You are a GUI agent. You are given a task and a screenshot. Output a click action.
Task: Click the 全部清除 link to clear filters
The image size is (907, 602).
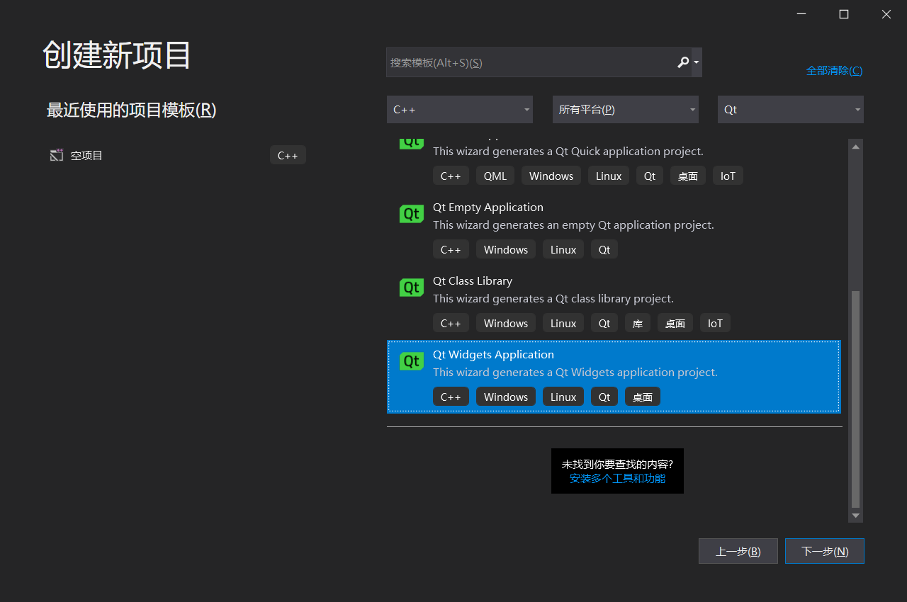[x=834, y=70]
